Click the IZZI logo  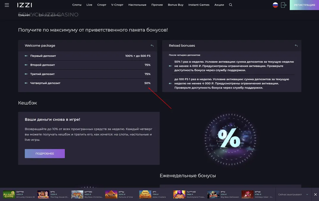(24, 5)
